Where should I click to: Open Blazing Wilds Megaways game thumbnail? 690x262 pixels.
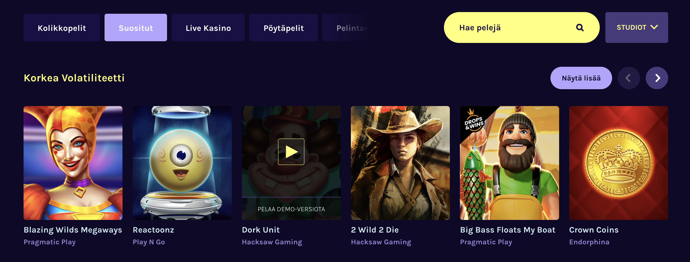tap(73, 163)
